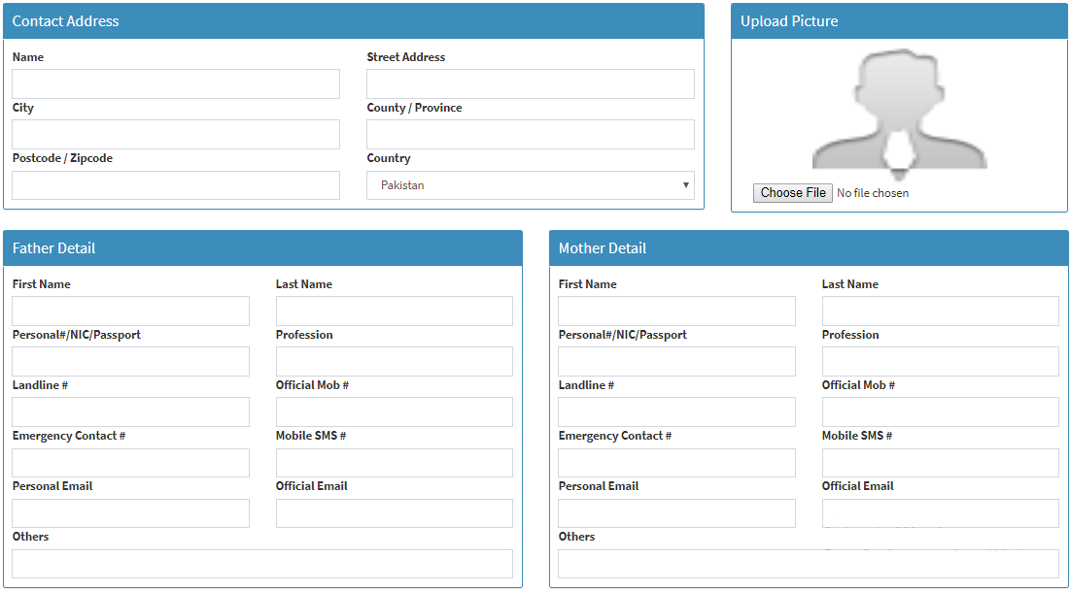Click Mother Detail First Name field
Viewport: 1070px width, 591px height.
676,311
